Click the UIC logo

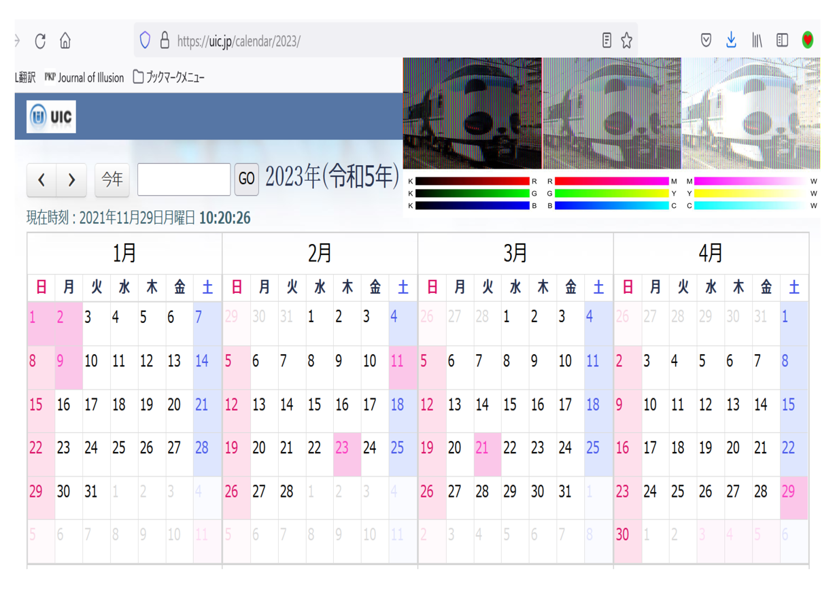pyautogui.click(x=52, y=117)
